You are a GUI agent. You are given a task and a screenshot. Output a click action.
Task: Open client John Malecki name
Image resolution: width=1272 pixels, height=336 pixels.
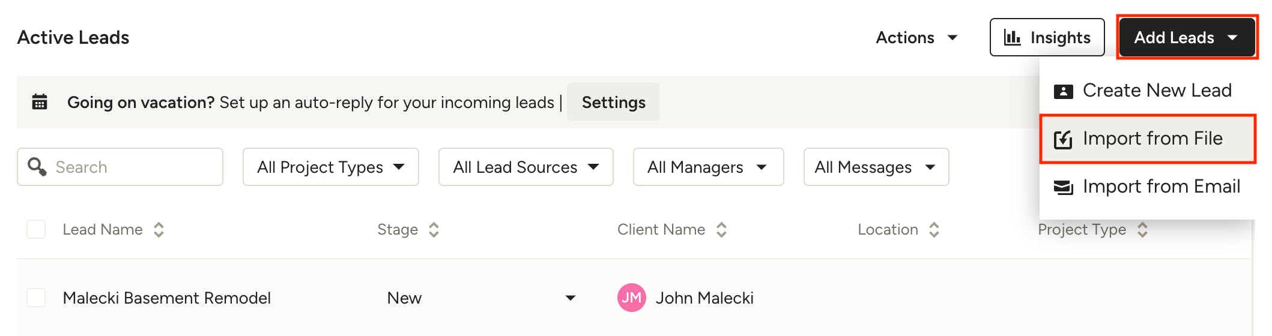pos(704,298)
